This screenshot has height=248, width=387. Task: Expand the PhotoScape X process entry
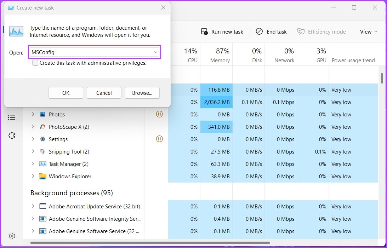[x=32, y=127]
